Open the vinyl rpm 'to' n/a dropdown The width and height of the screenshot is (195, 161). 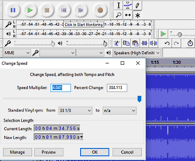click(x=120, y=111)
